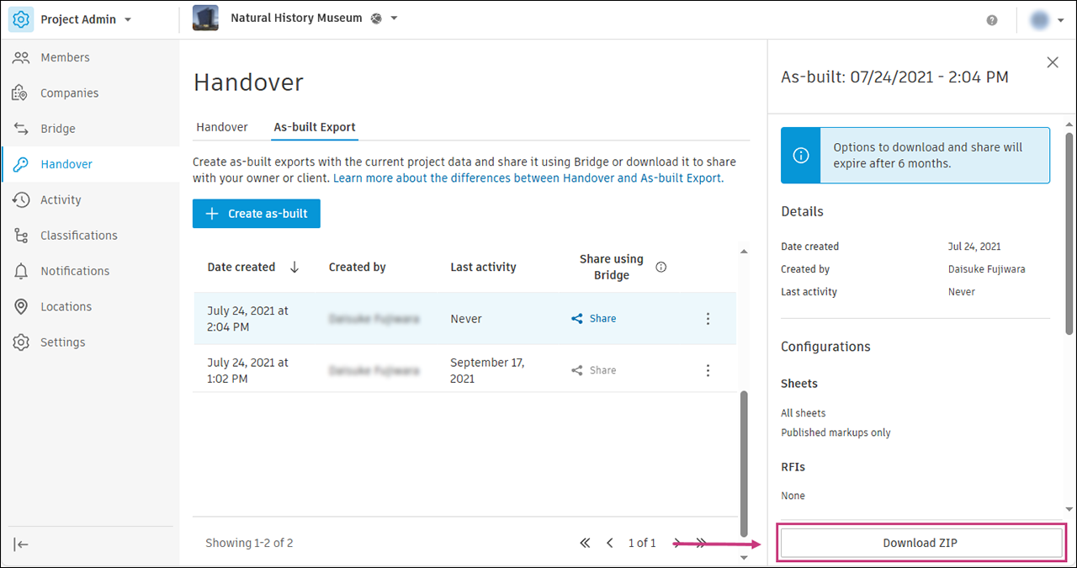Go to the previous page arrow

pyautogui.click(x=610, y=544)
